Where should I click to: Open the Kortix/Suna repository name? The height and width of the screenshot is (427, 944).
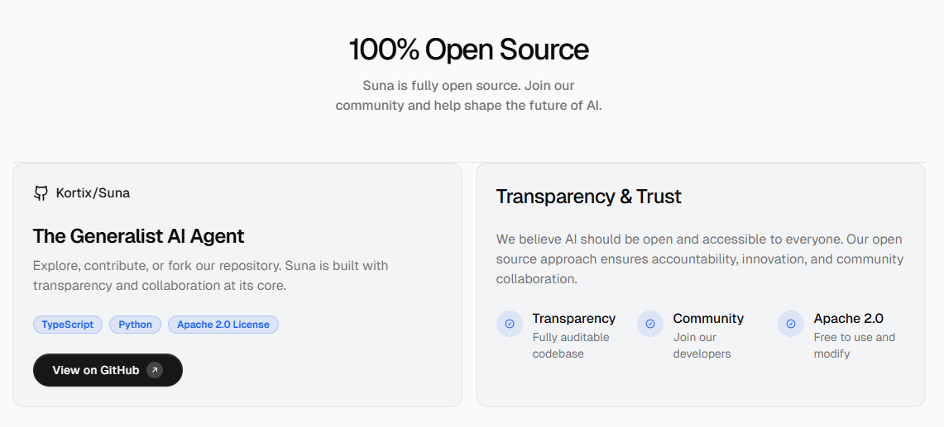point(93,193)
